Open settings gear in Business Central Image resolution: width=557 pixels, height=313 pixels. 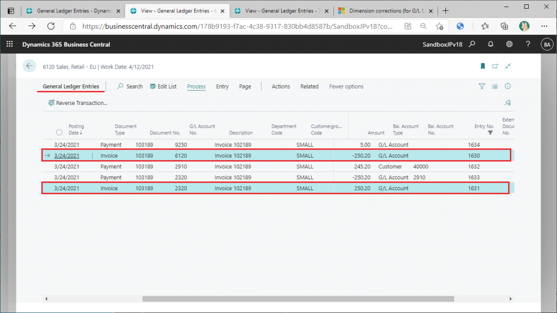pos(509,44)
